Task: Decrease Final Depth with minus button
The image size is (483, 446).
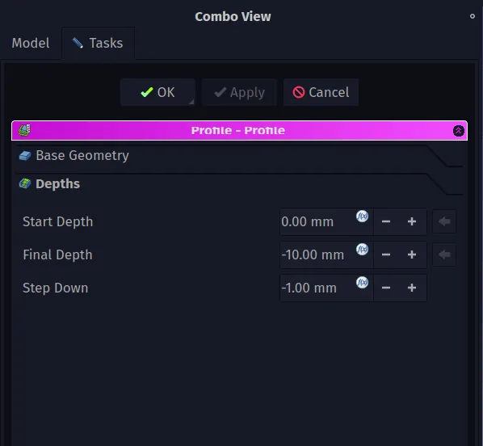Action: click(386, 255)
